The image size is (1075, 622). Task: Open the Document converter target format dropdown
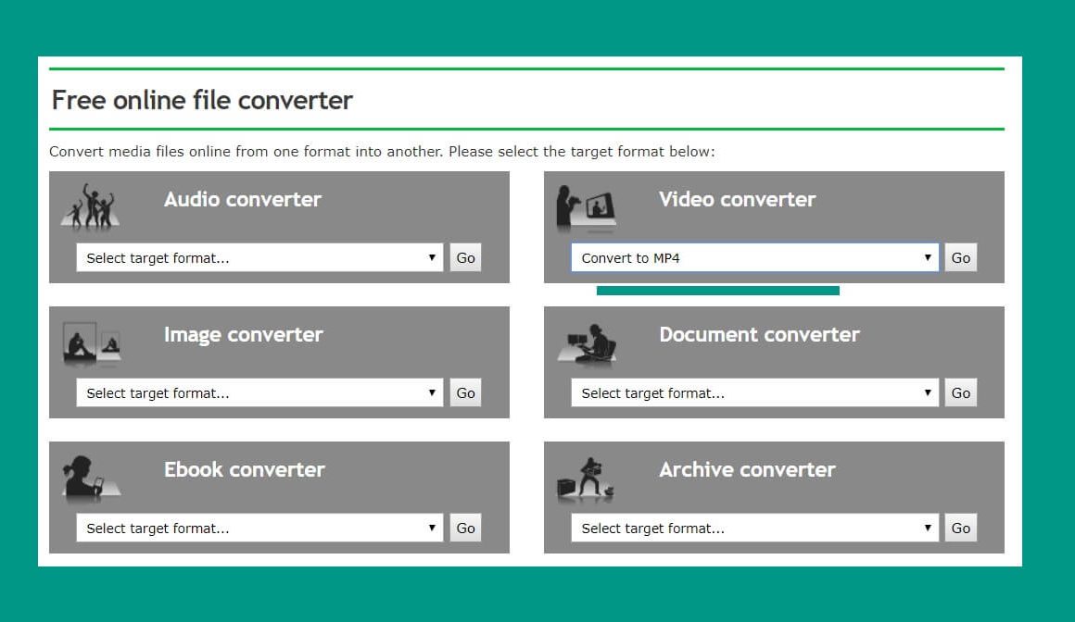(x=755, y=392)
